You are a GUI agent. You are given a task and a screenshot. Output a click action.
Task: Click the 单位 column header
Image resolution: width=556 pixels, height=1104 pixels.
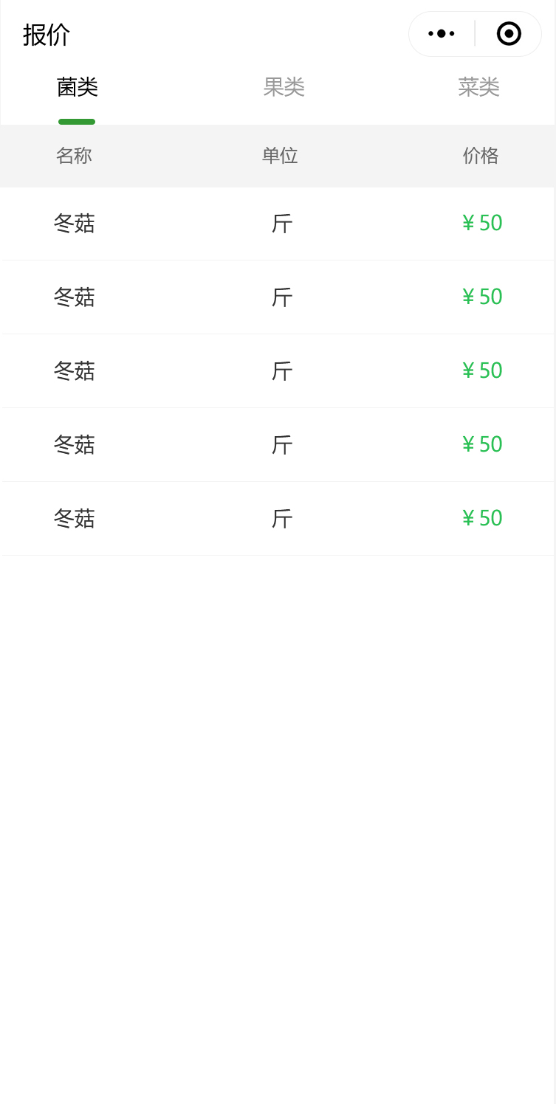[280, 156]
